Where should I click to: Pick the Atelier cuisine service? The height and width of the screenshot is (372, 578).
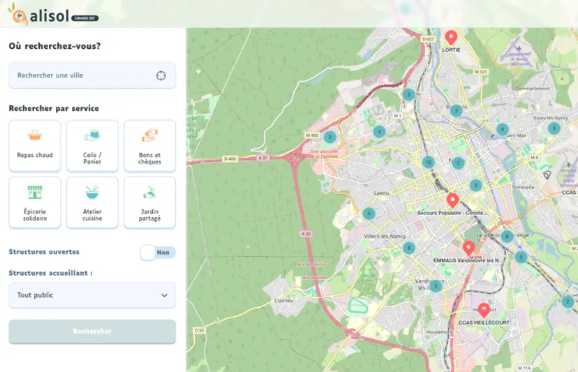coord(92,202)
